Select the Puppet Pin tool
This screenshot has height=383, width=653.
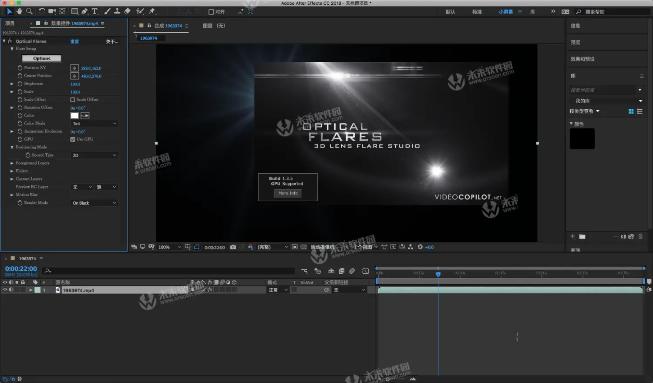(152, 11)
